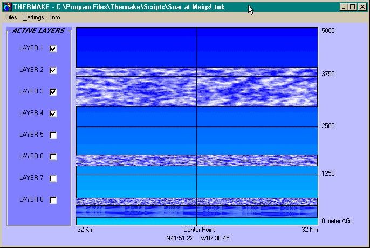Close the Thermake window
Viewport: 370px width, 248px height.
362,7
